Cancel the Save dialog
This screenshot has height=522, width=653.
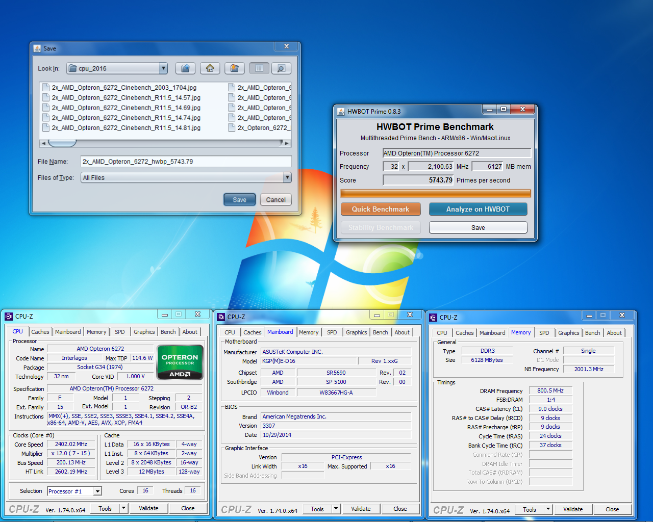276,200
